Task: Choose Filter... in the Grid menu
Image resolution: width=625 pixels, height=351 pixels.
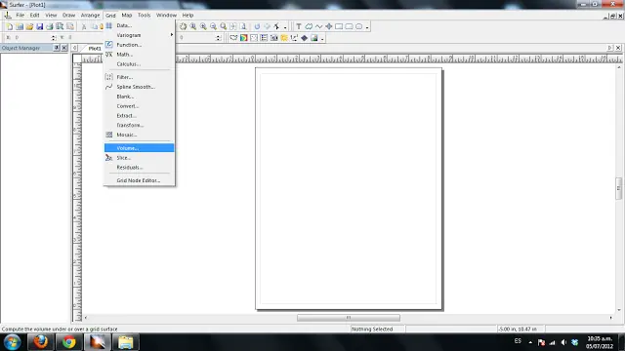Action: click(x=139, y=77)
